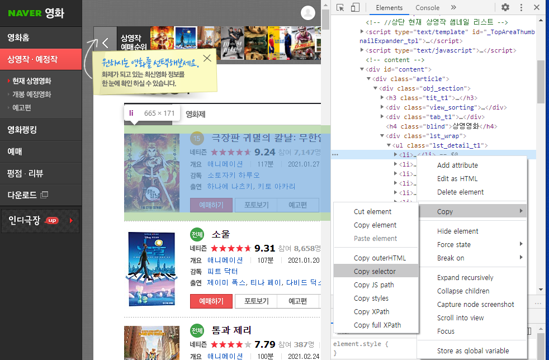Viewport: 549px width, 360px height.
Task: Expand the h3 class="tit_t1" node
Action: [382, 98]
